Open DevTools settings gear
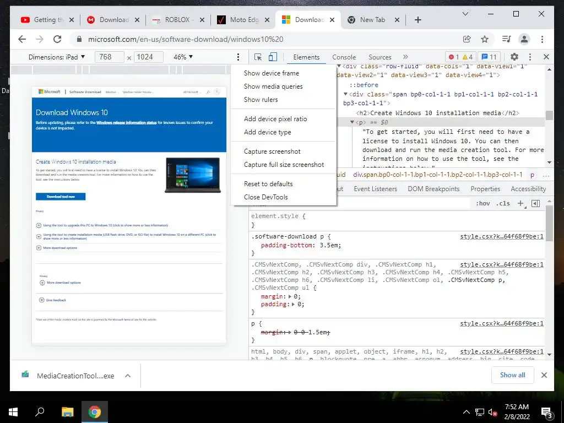Image resolution: width=564 pixels, height=423 pixels. (514, 57)
